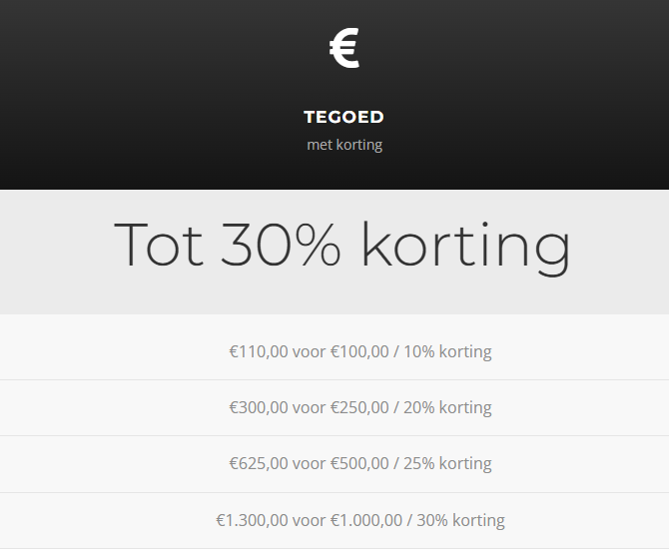Click the large 'Tot 30% korting' headline
Viewport: 669px width, 549px height.
(341, 245)
